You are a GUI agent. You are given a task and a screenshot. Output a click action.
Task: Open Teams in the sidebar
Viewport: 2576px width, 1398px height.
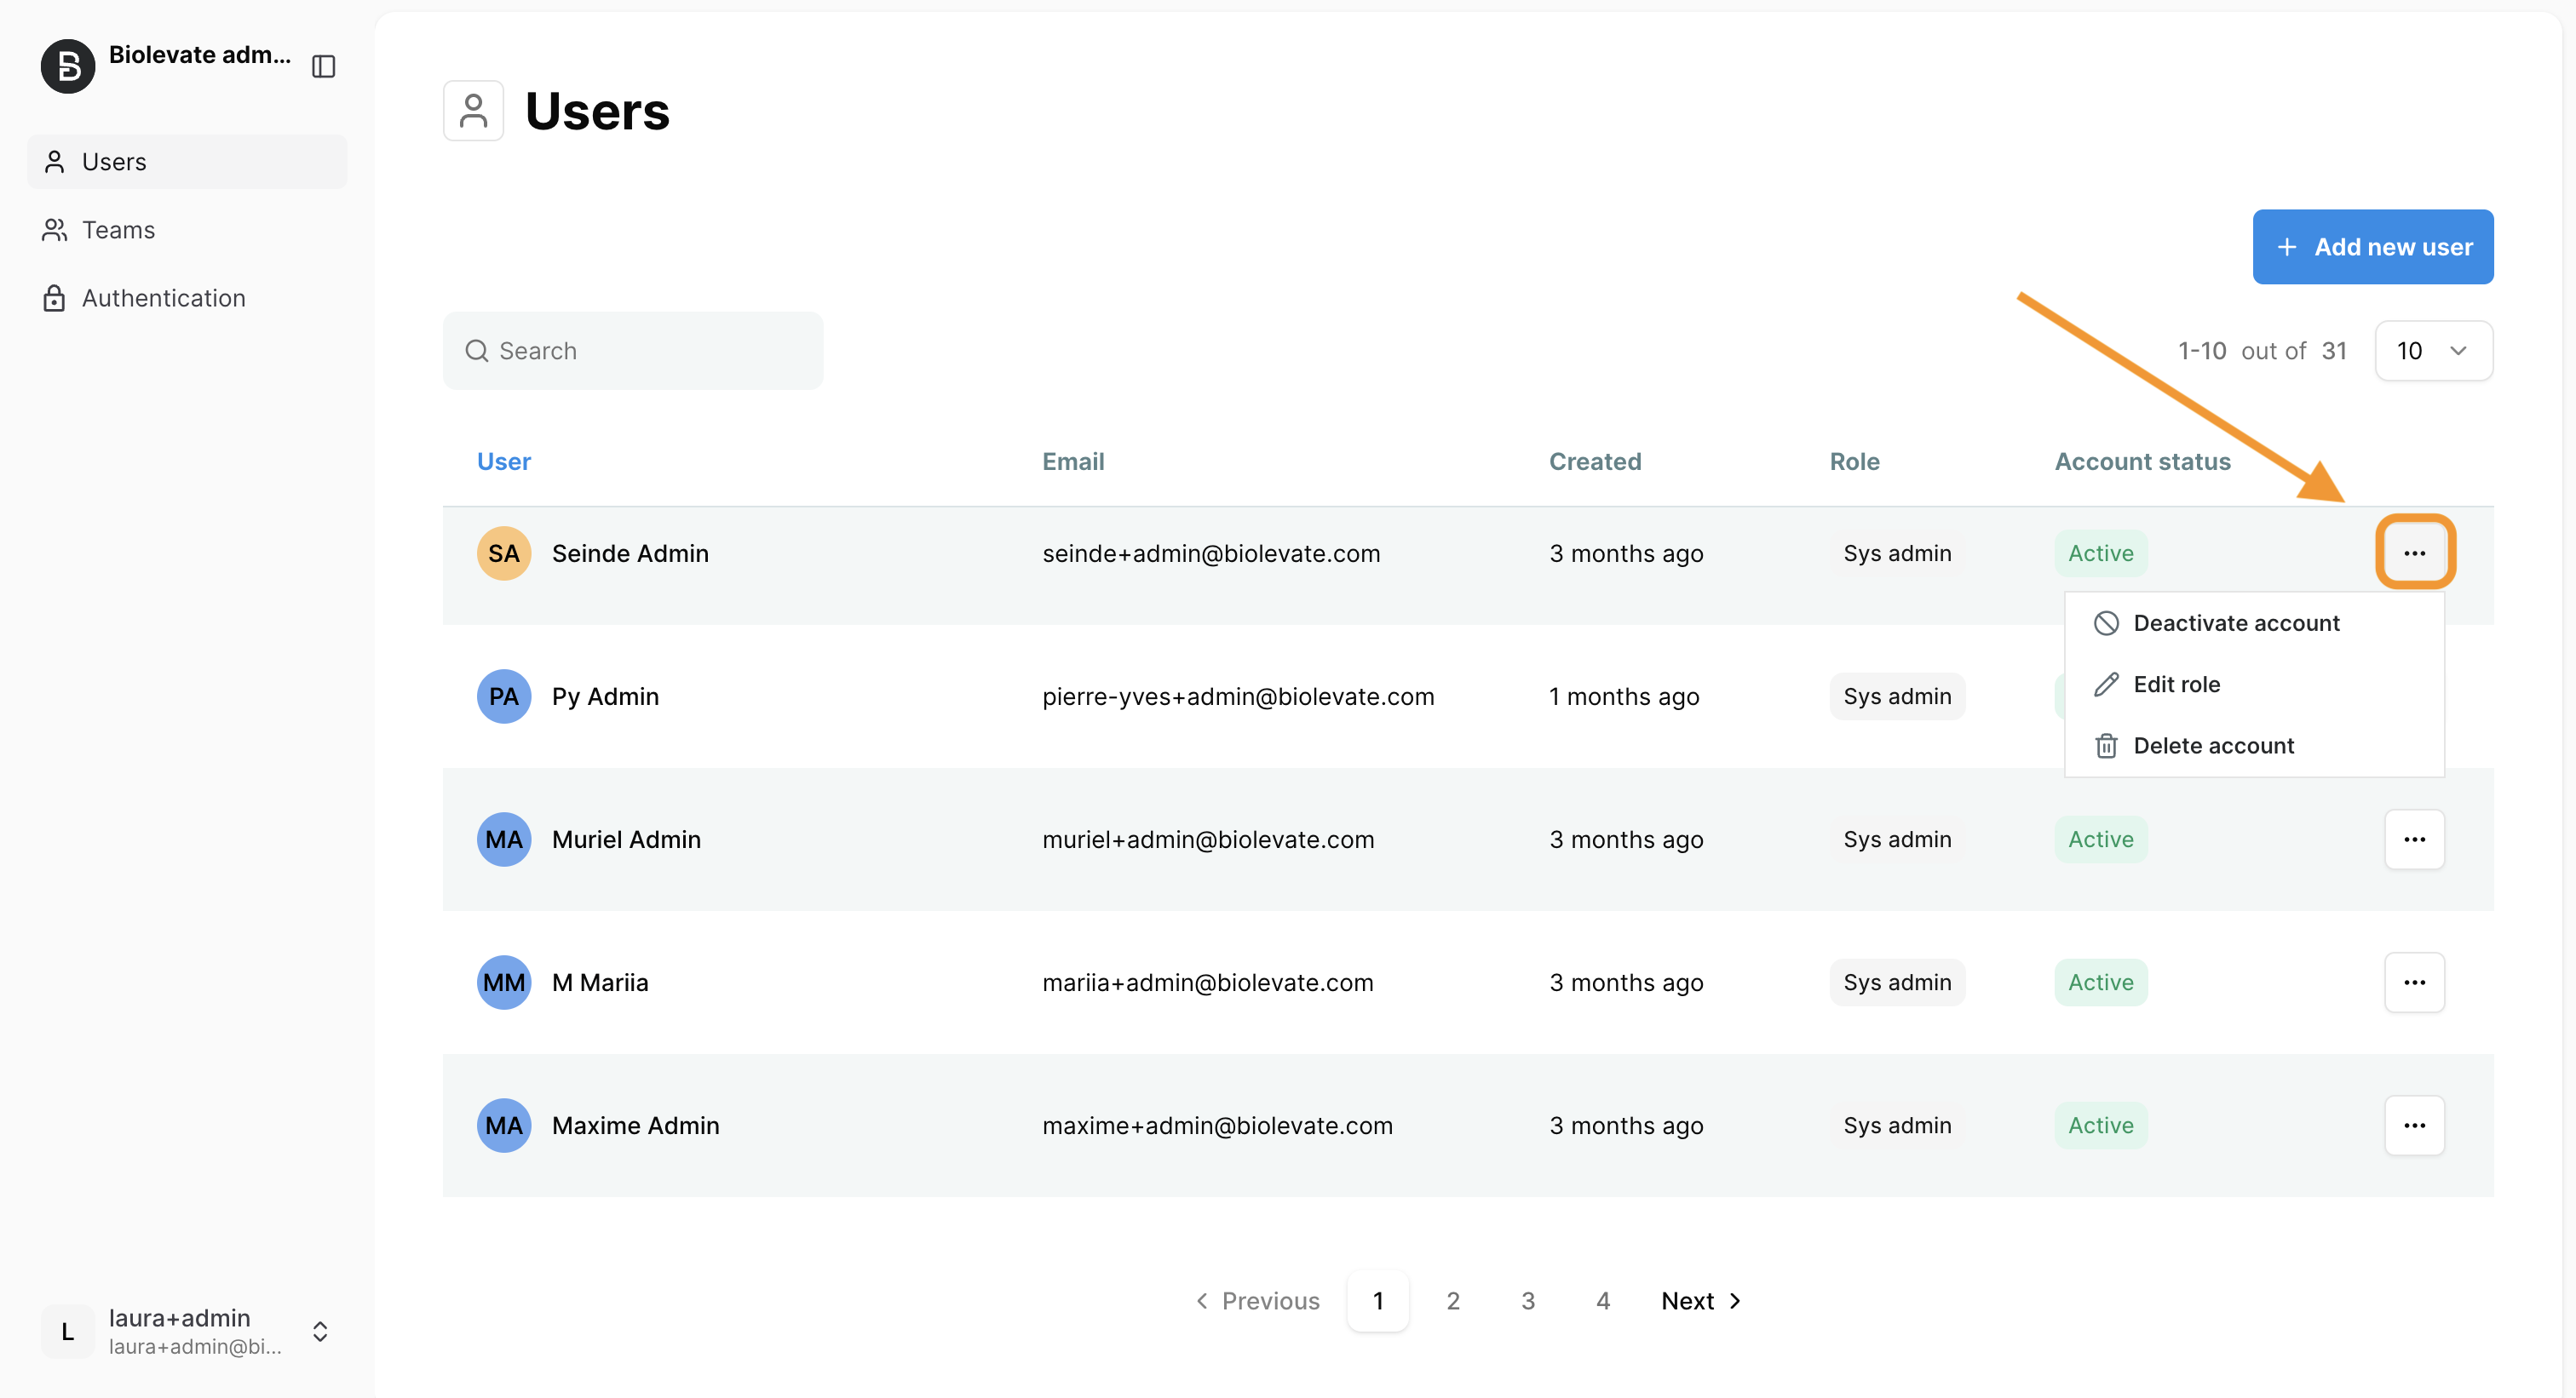coord(118,230)
